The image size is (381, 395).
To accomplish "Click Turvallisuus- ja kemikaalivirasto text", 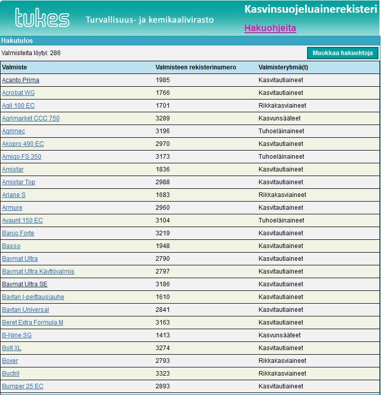I will tap(149, 20).
